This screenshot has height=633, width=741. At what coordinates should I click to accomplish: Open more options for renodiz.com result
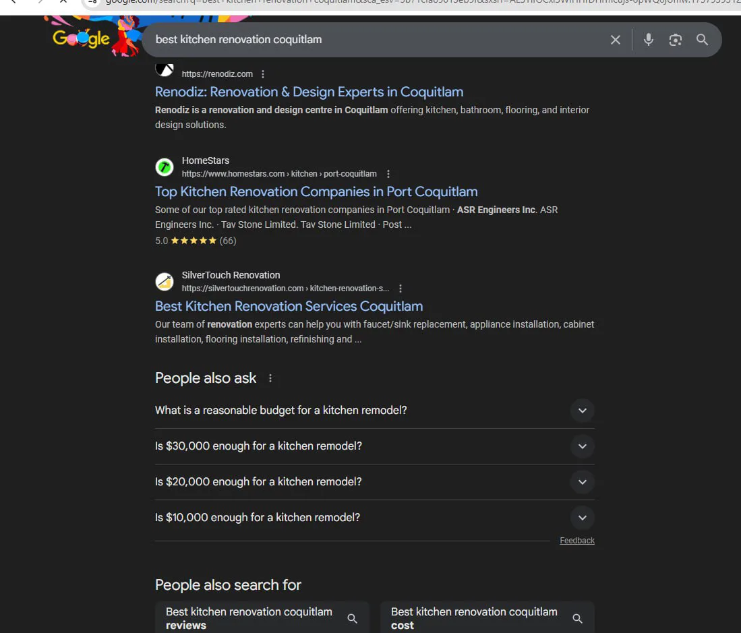click(x=263, y=74)
